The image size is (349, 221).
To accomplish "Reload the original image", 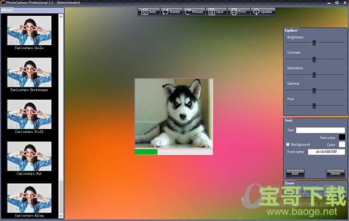I will [x=194, y=12].
